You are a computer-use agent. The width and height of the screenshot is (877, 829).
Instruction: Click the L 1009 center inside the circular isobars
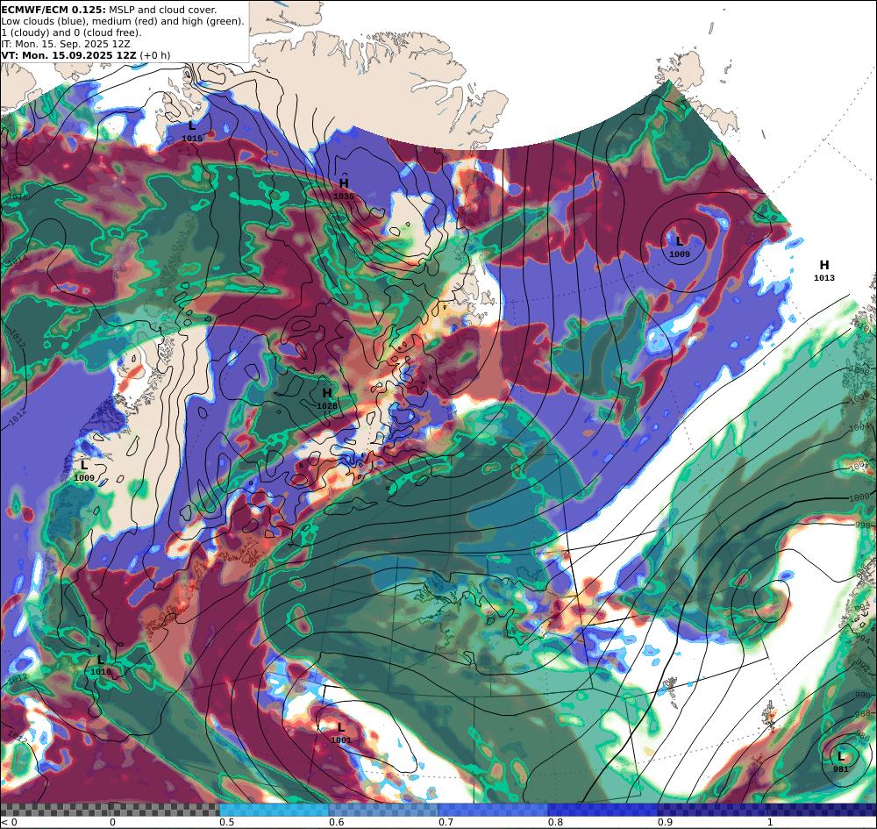[680, 247]
